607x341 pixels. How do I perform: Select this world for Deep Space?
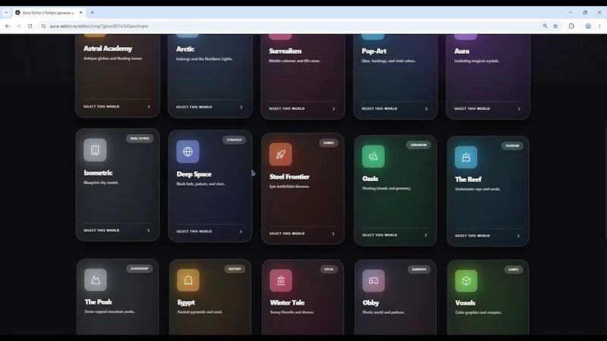[194, 231]
